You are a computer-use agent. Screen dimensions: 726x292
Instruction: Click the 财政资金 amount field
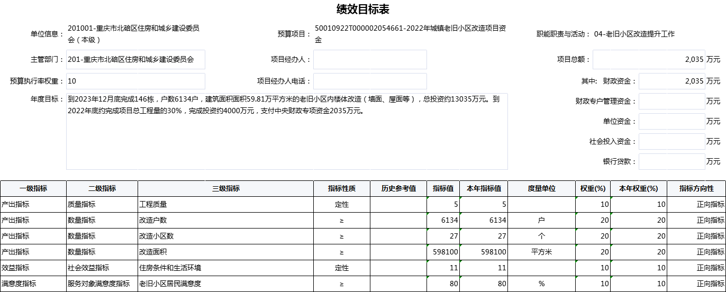tap(672, 81)
